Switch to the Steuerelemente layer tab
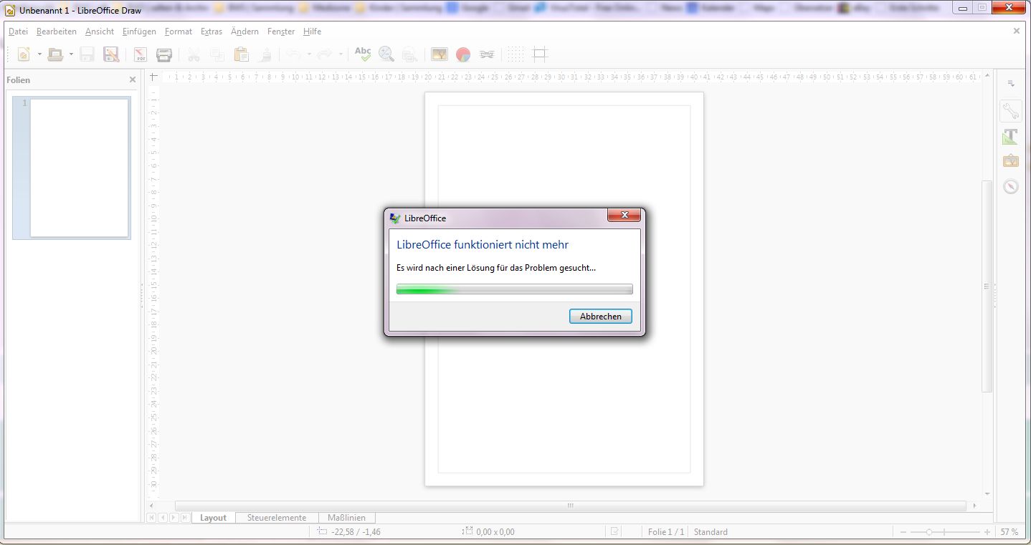 [277, 518]
